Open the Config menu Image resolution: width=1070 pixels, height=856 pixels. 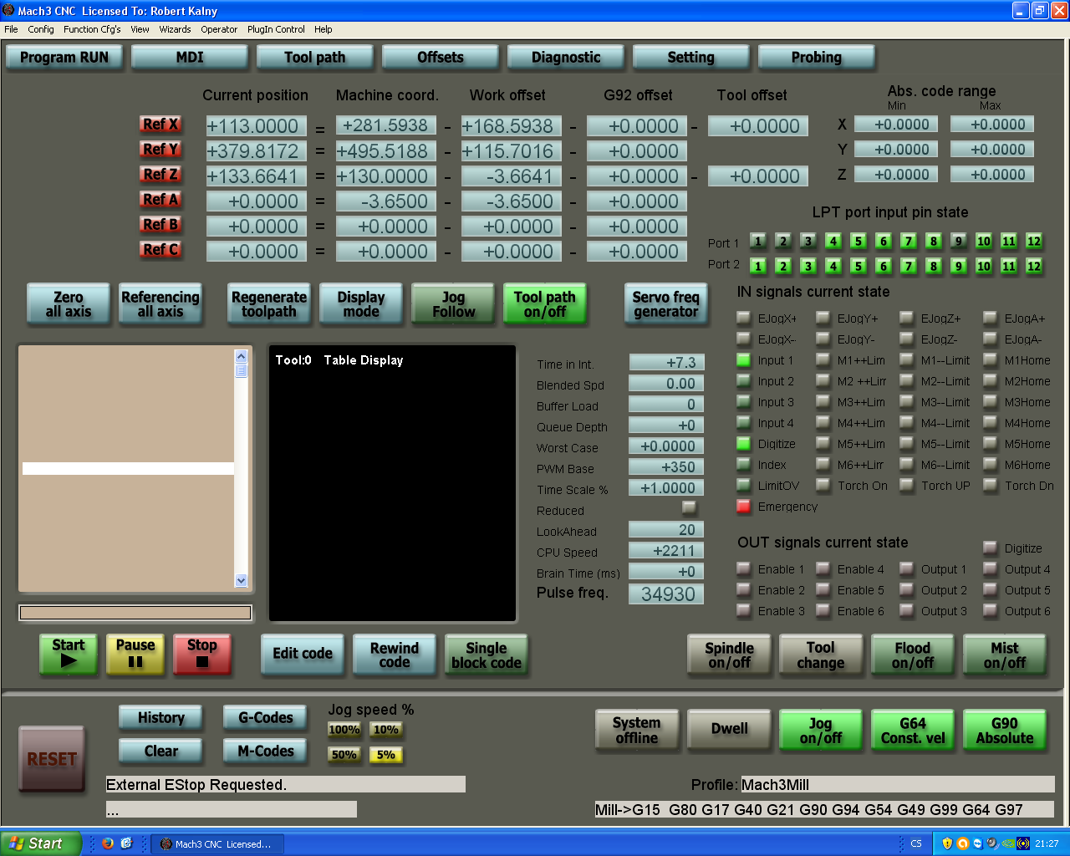pyautogui.click(x=41, y=29)
